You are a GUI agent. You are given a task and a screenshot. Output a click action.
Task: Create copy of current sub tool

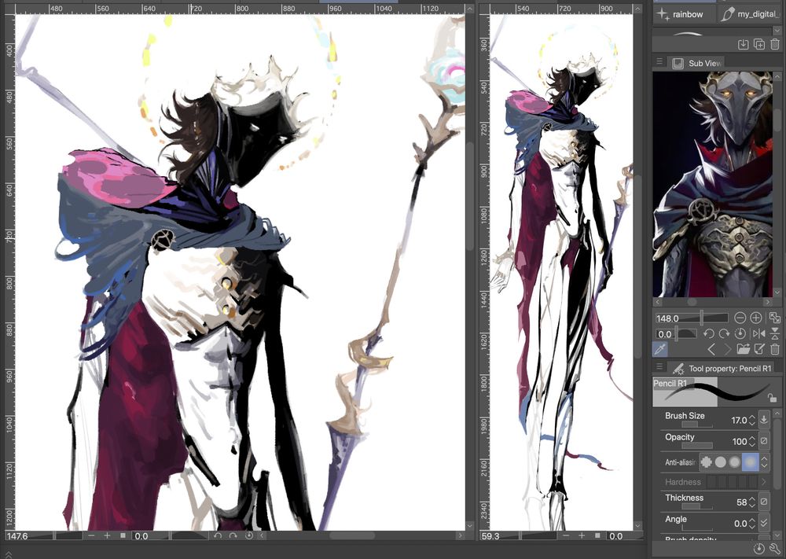point(759,44)
